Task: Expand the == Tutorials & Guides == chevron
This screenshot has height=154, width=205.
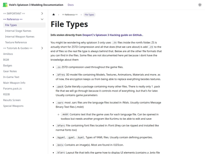Action: (42, 48)
